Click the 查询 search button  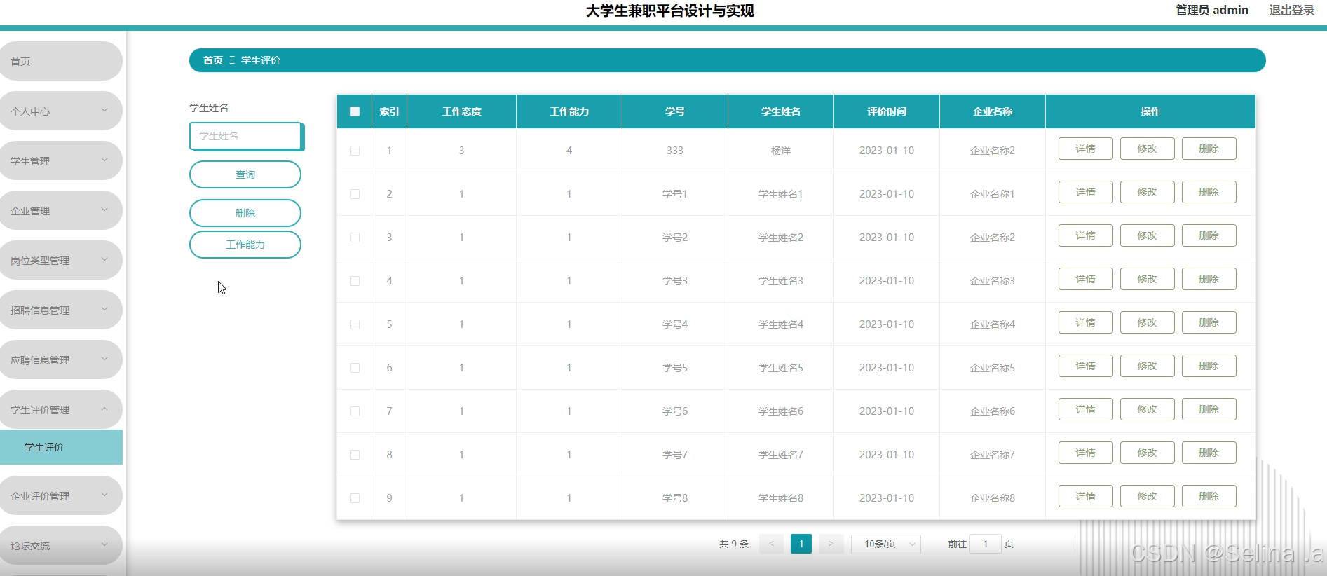coord(245,174)
